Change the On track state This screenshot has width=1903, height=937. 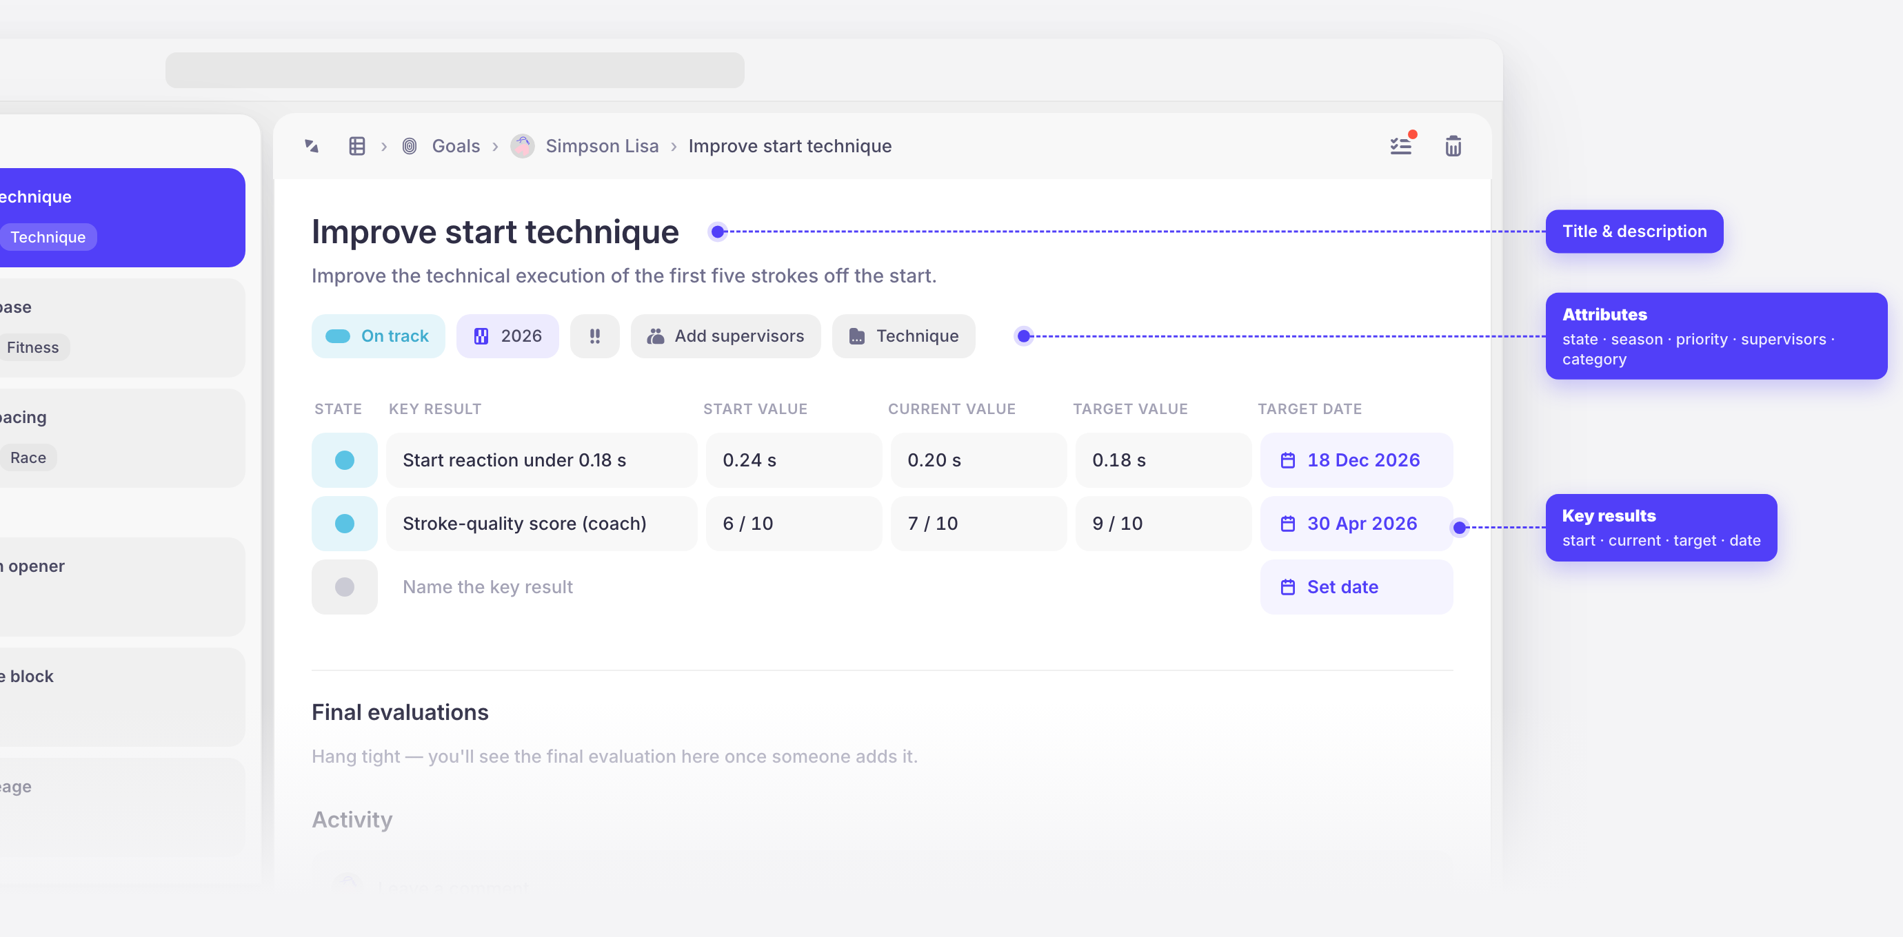(379, 336)
